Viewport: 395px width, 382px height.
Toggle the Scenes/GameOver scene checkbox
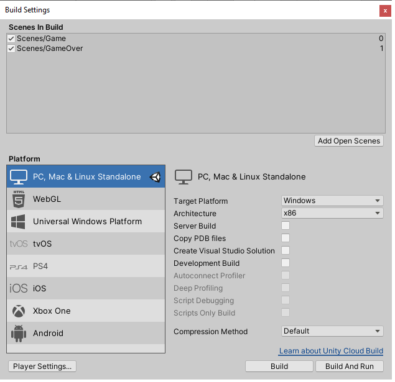(x=11, y=48)
